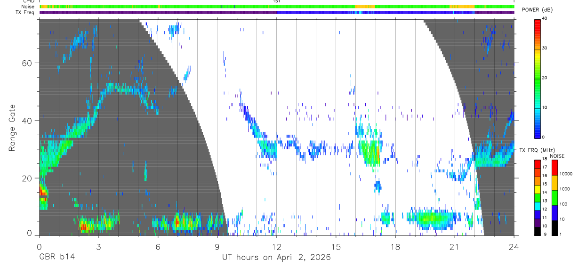
Task: Click the NOISE color scale bar
Action: pos(554,197)
